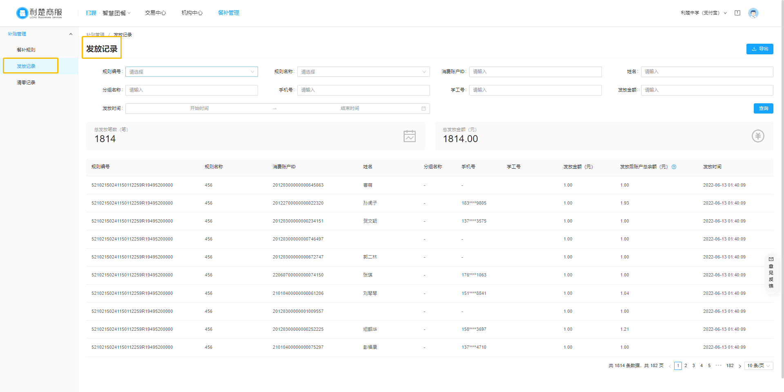
Task: Focus the 分组名称 input field
Action: (x=192, y=90)
